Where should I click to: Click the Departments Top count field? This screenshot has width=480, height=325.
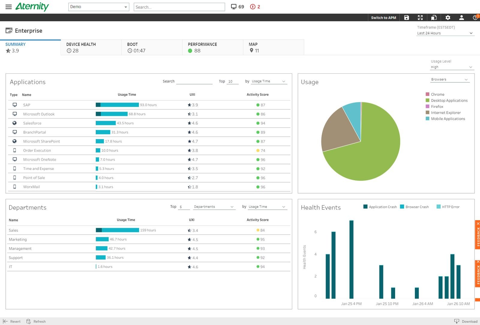tap(184, 207)
